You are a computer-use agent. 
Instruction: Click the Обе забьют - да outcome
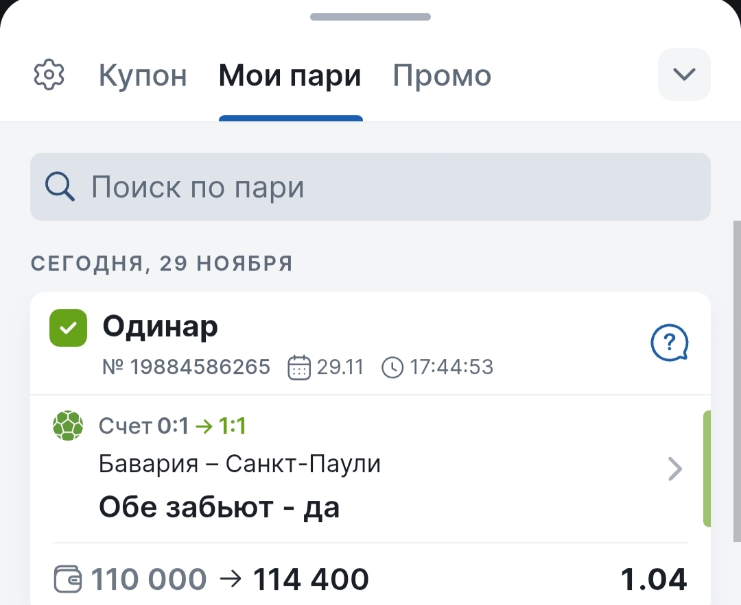pos(220,508)
